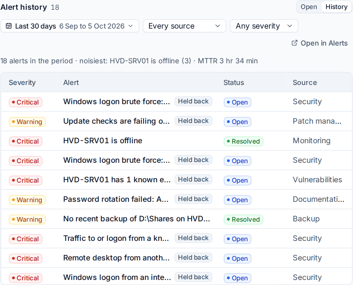Image resolution: width=353 pixels, height=285 pixels.
Task: Open the Last 30 days date range dropdown
Action: (x=70, y=26)
